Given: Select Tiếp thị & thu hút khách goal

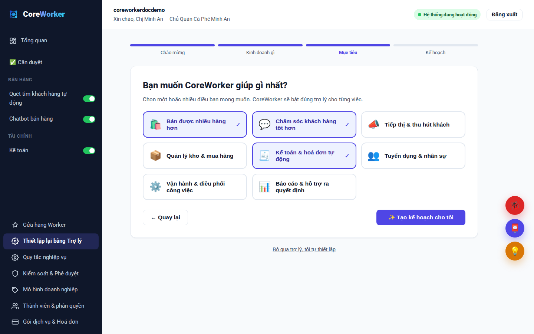Looking at the screenshot, I should coord(413,125).
